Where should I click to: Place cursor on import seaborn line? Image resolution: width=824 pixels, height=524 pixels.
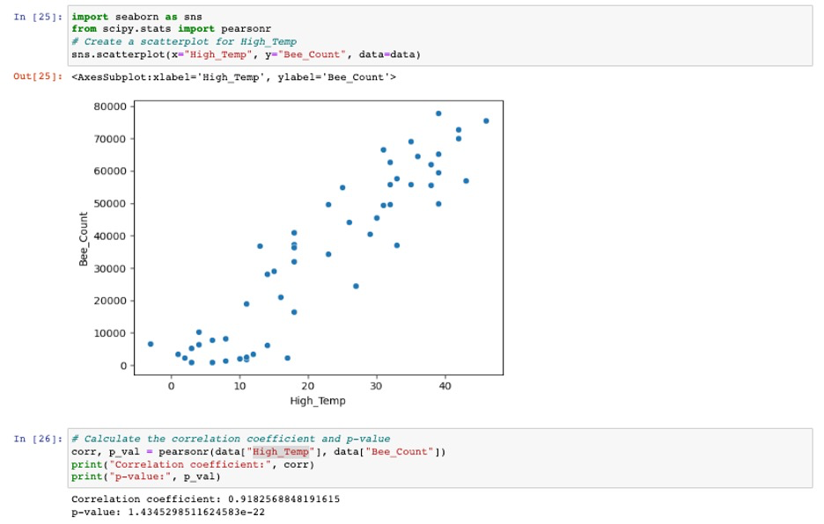(136, 17)
